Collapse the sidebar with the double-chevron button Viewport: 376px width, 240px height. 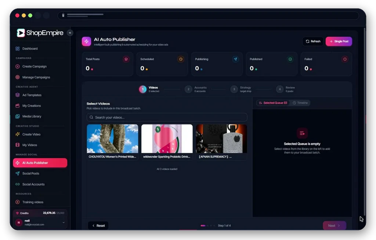pos(70,33)
